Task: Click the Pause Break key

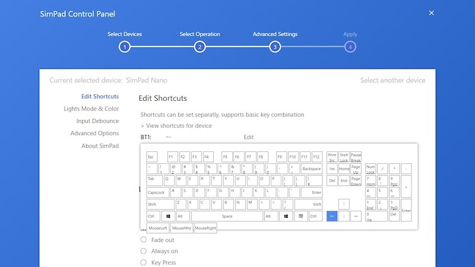Action: point(356,157)
